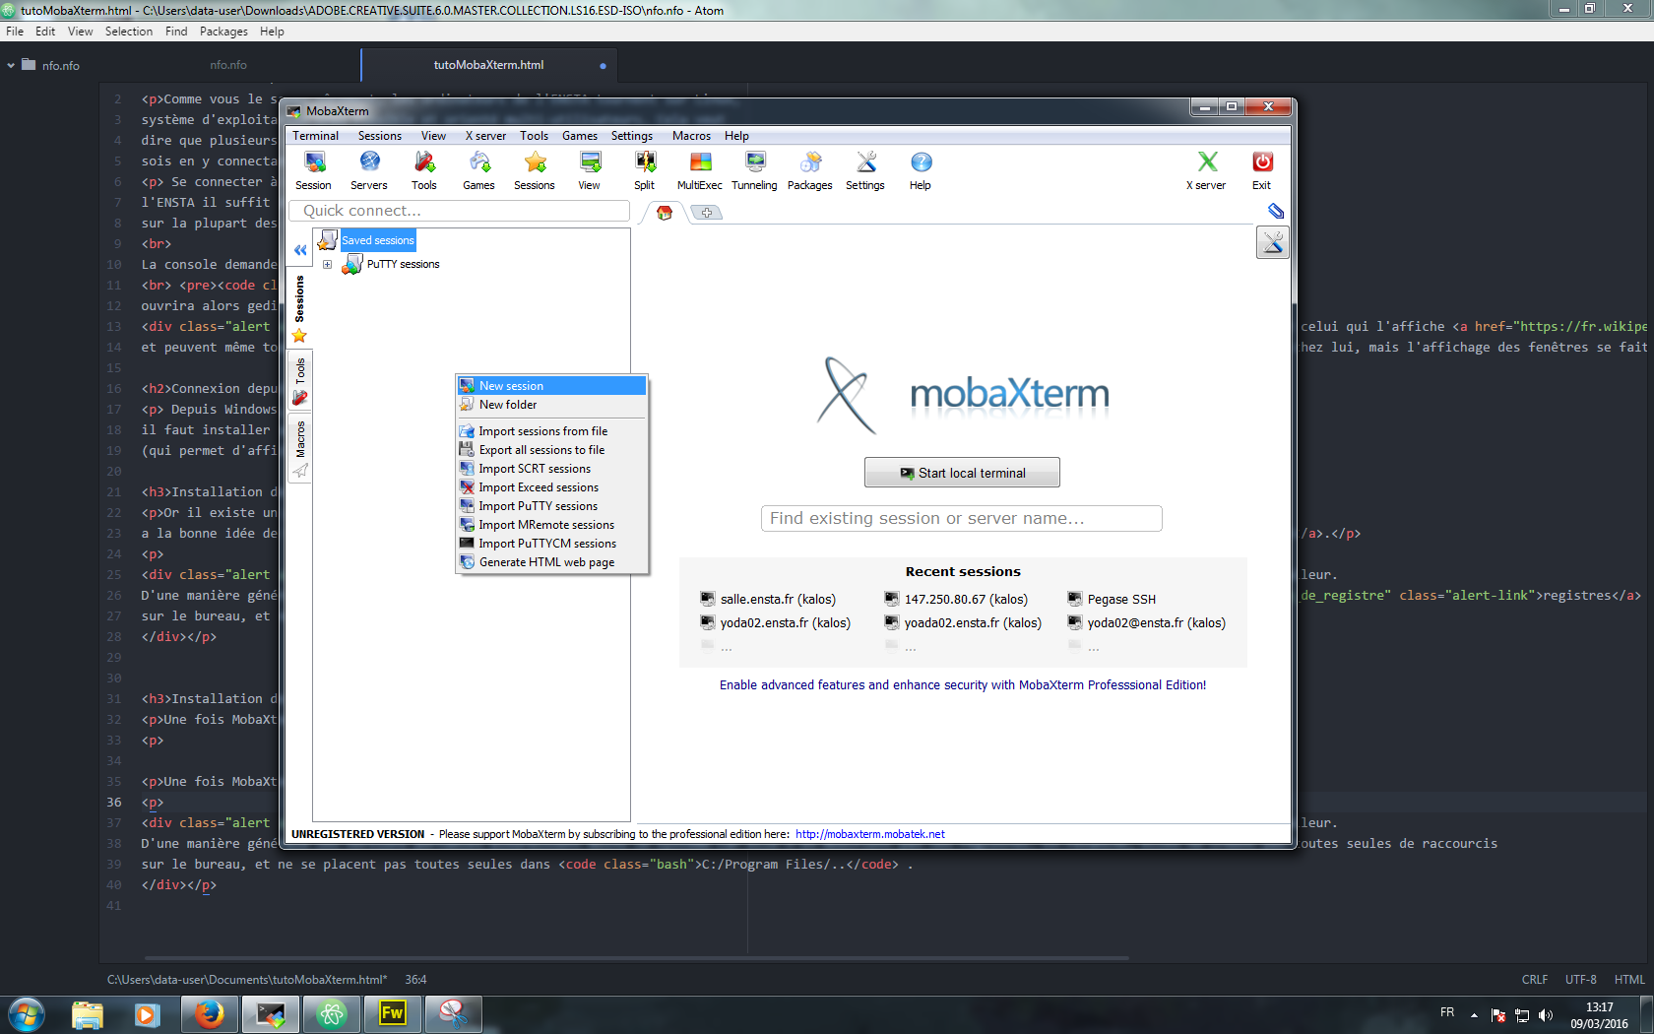
Task: Click the Quick connect input field
Action: point(459,211)
